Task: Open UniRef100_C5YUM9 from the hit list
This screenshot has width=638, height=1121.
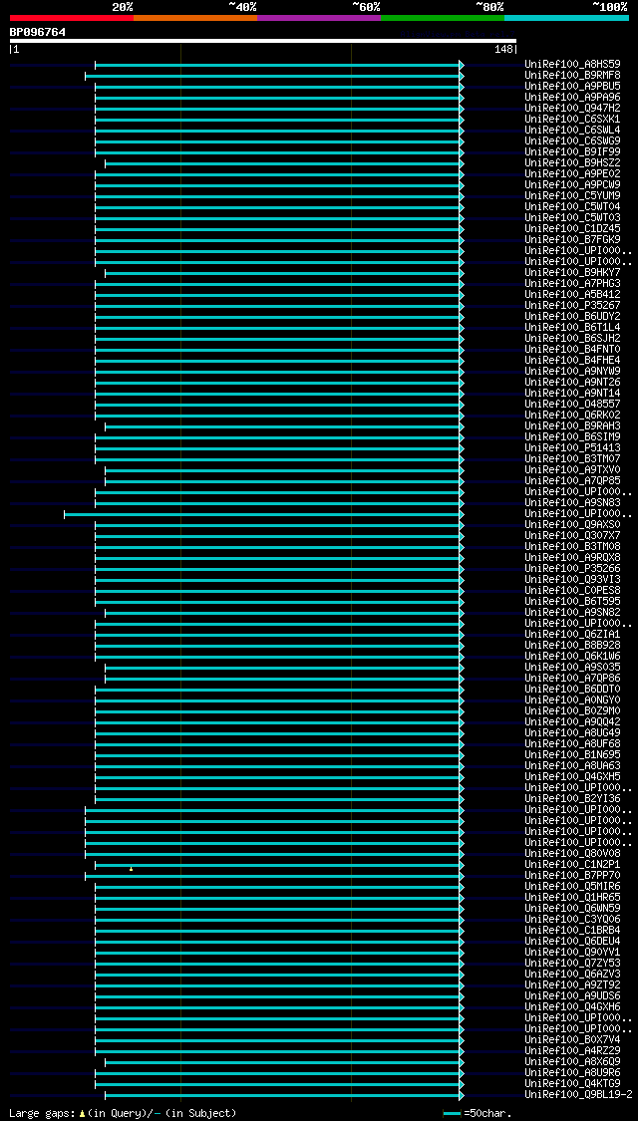Action: point(572,196)
